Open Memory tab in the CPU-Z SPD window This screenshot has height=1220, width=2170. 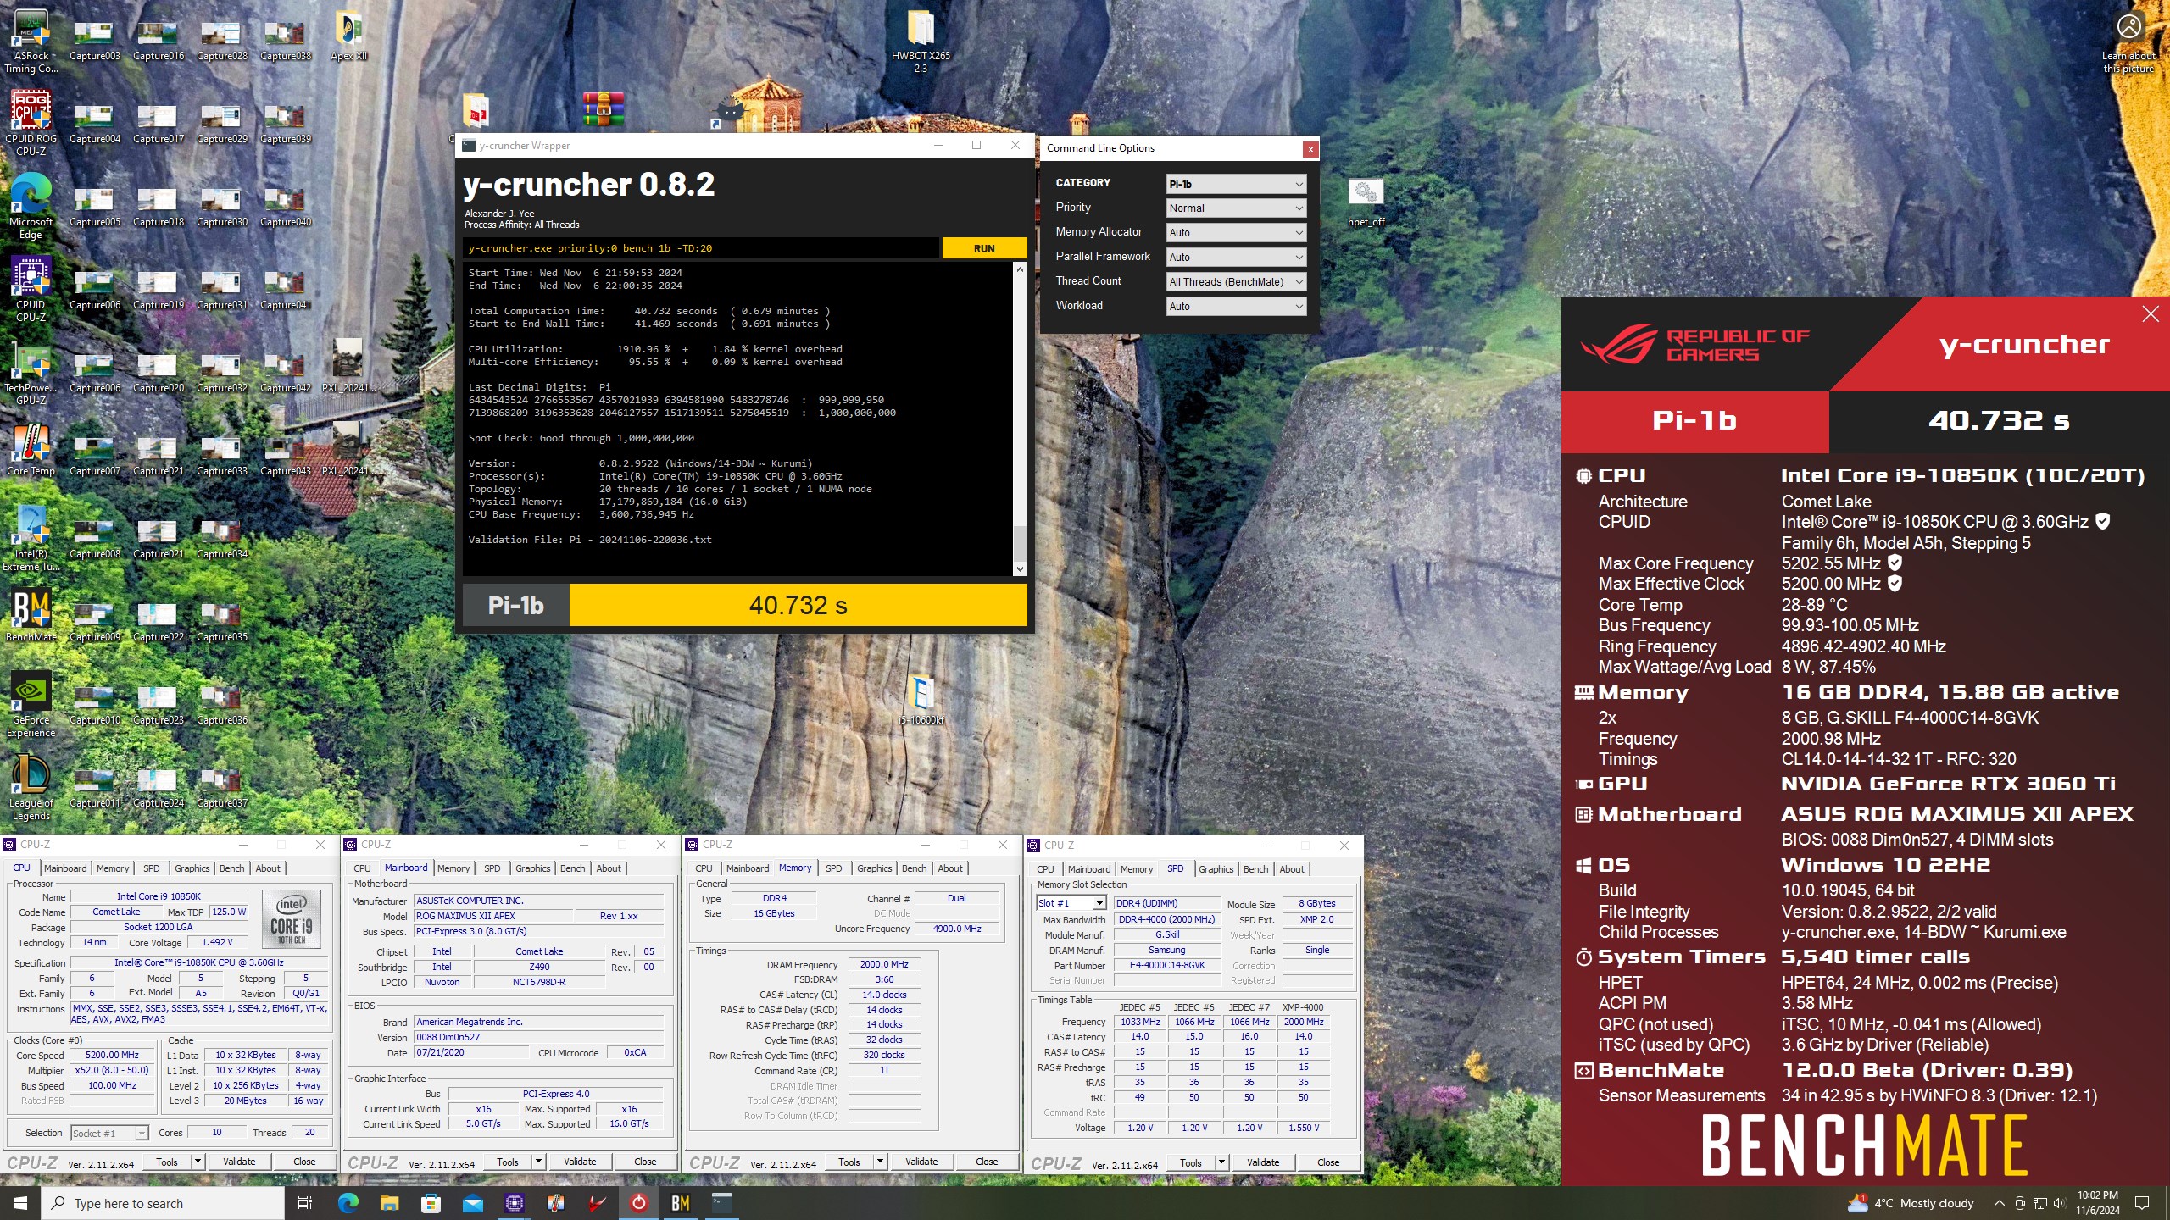point(1137,869)
